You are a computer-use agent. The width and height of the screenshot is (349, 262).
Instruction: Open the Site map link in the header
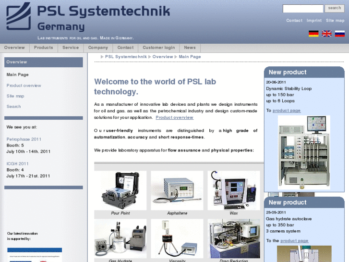point(335,21)
